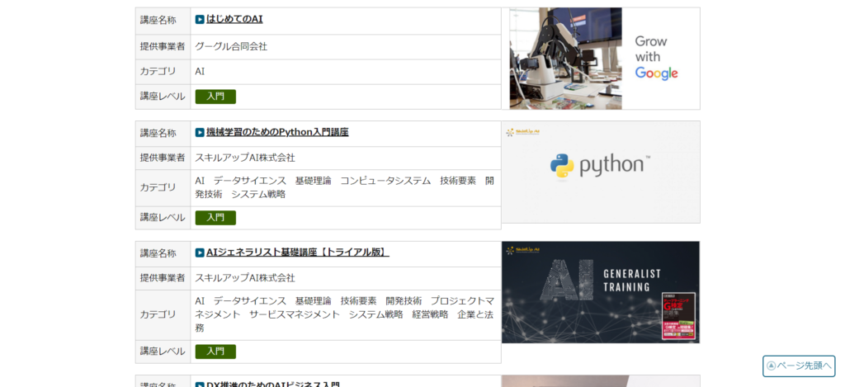Click 提供事業者 label in Python course table
Image resolution: width=845 pixels, height=387 pixels.
163,158
